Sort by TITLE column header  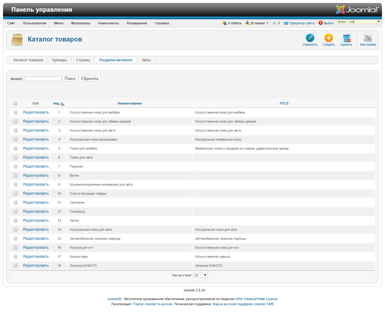pos(284,103)
